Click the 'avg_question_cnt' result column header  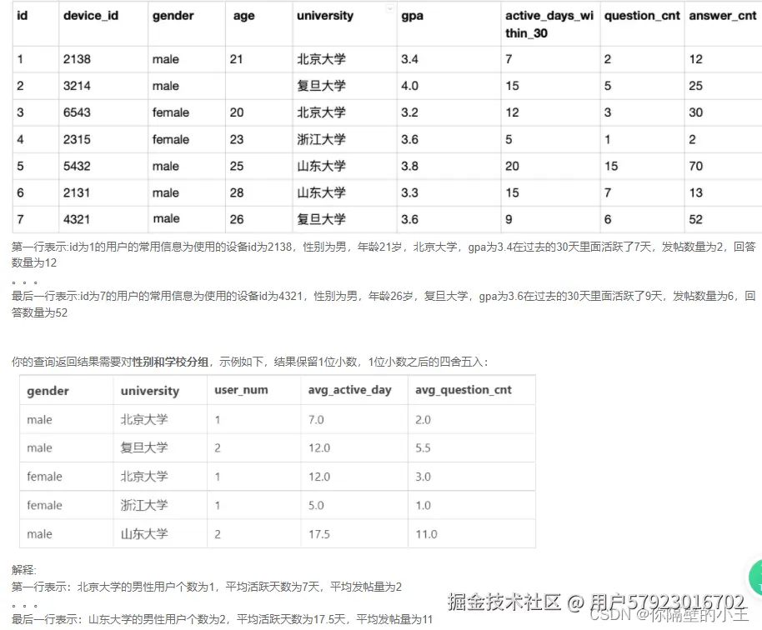[464, 390]
